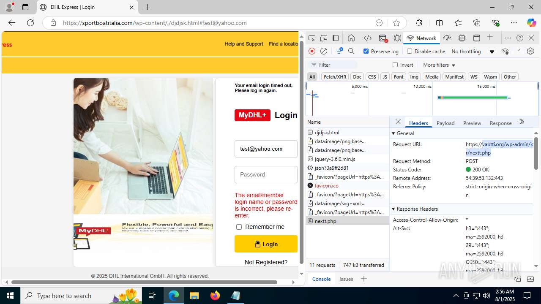Open Customize and control DevTools menu
The image size is (541, 304).
[508, 38]
